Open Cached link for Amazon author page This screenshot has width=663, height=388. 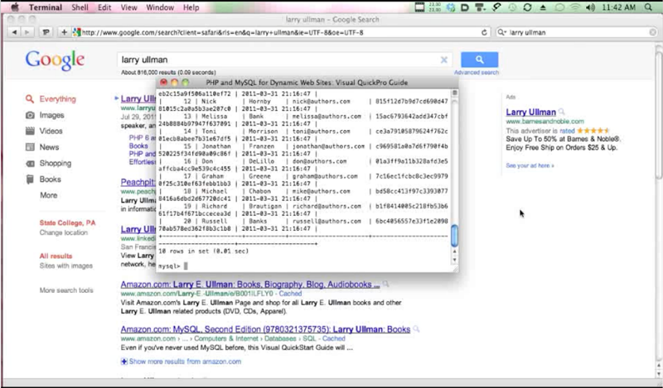tap(290, 294)
